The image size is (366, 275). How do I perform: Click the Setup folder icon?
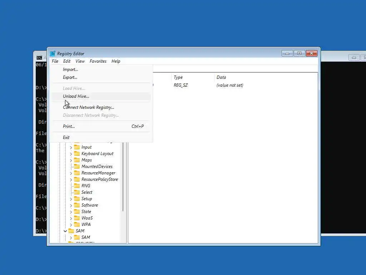point(77,198)
